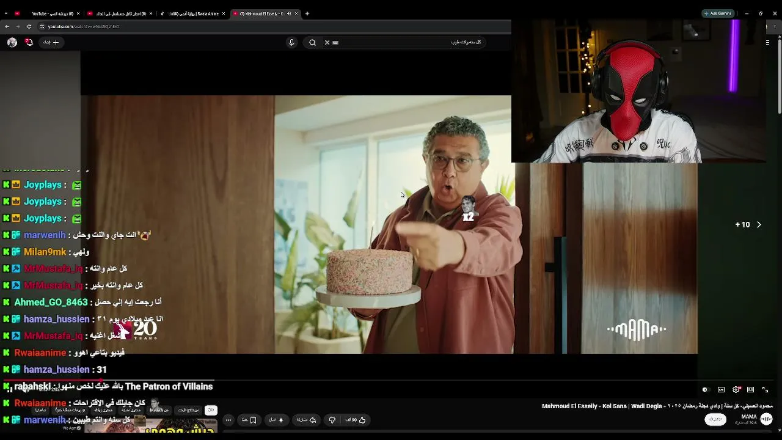Subscribe to the MAMA channel
The image size is (782, 440).
point(715,419)
